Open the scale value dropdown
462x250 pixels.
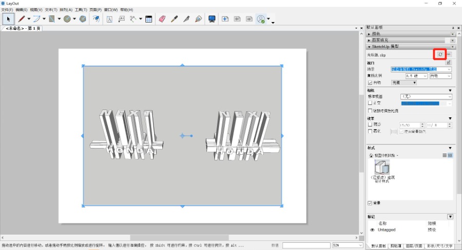point(416,76)
